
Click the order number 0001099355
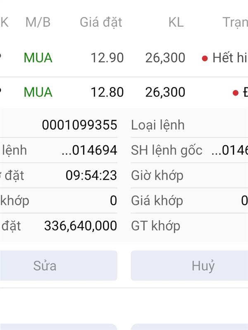(79, 125)
